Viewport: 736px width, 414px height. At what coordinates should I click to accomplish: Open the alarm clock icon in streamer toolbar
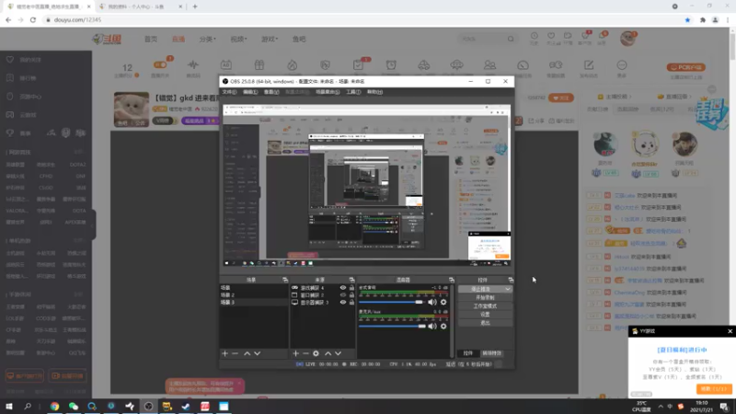click(x=391, y=65)
